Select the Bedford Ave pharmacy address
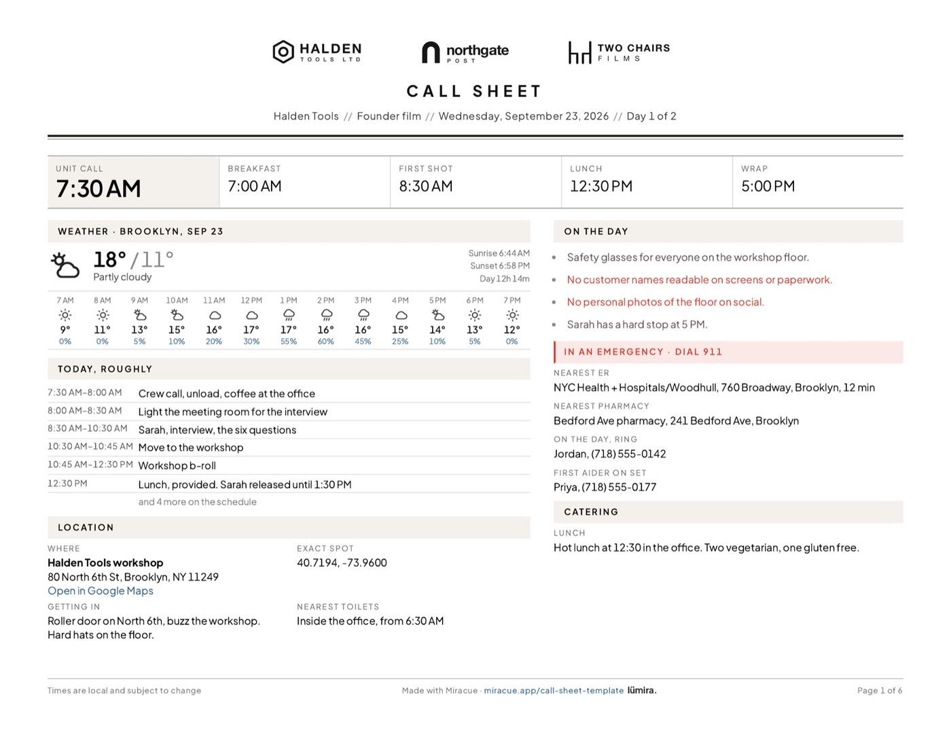This screenshot has height=734, width=951. pos(676,421)
